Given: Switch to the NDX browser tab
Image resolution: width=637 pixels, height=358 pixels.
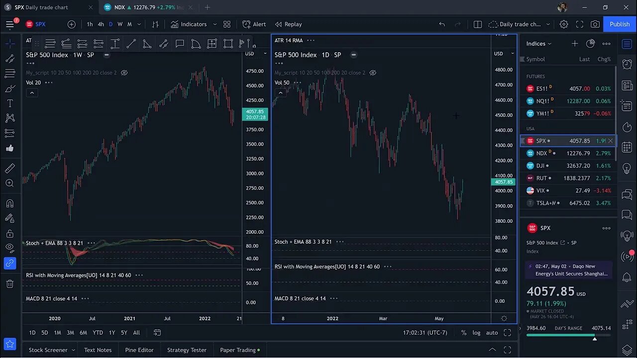Looking at the screenshot, I should [149, 7].
